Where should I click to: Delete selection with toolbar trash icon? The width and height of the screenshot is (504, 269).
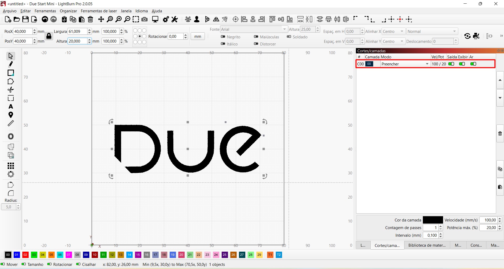pos(90,19)
